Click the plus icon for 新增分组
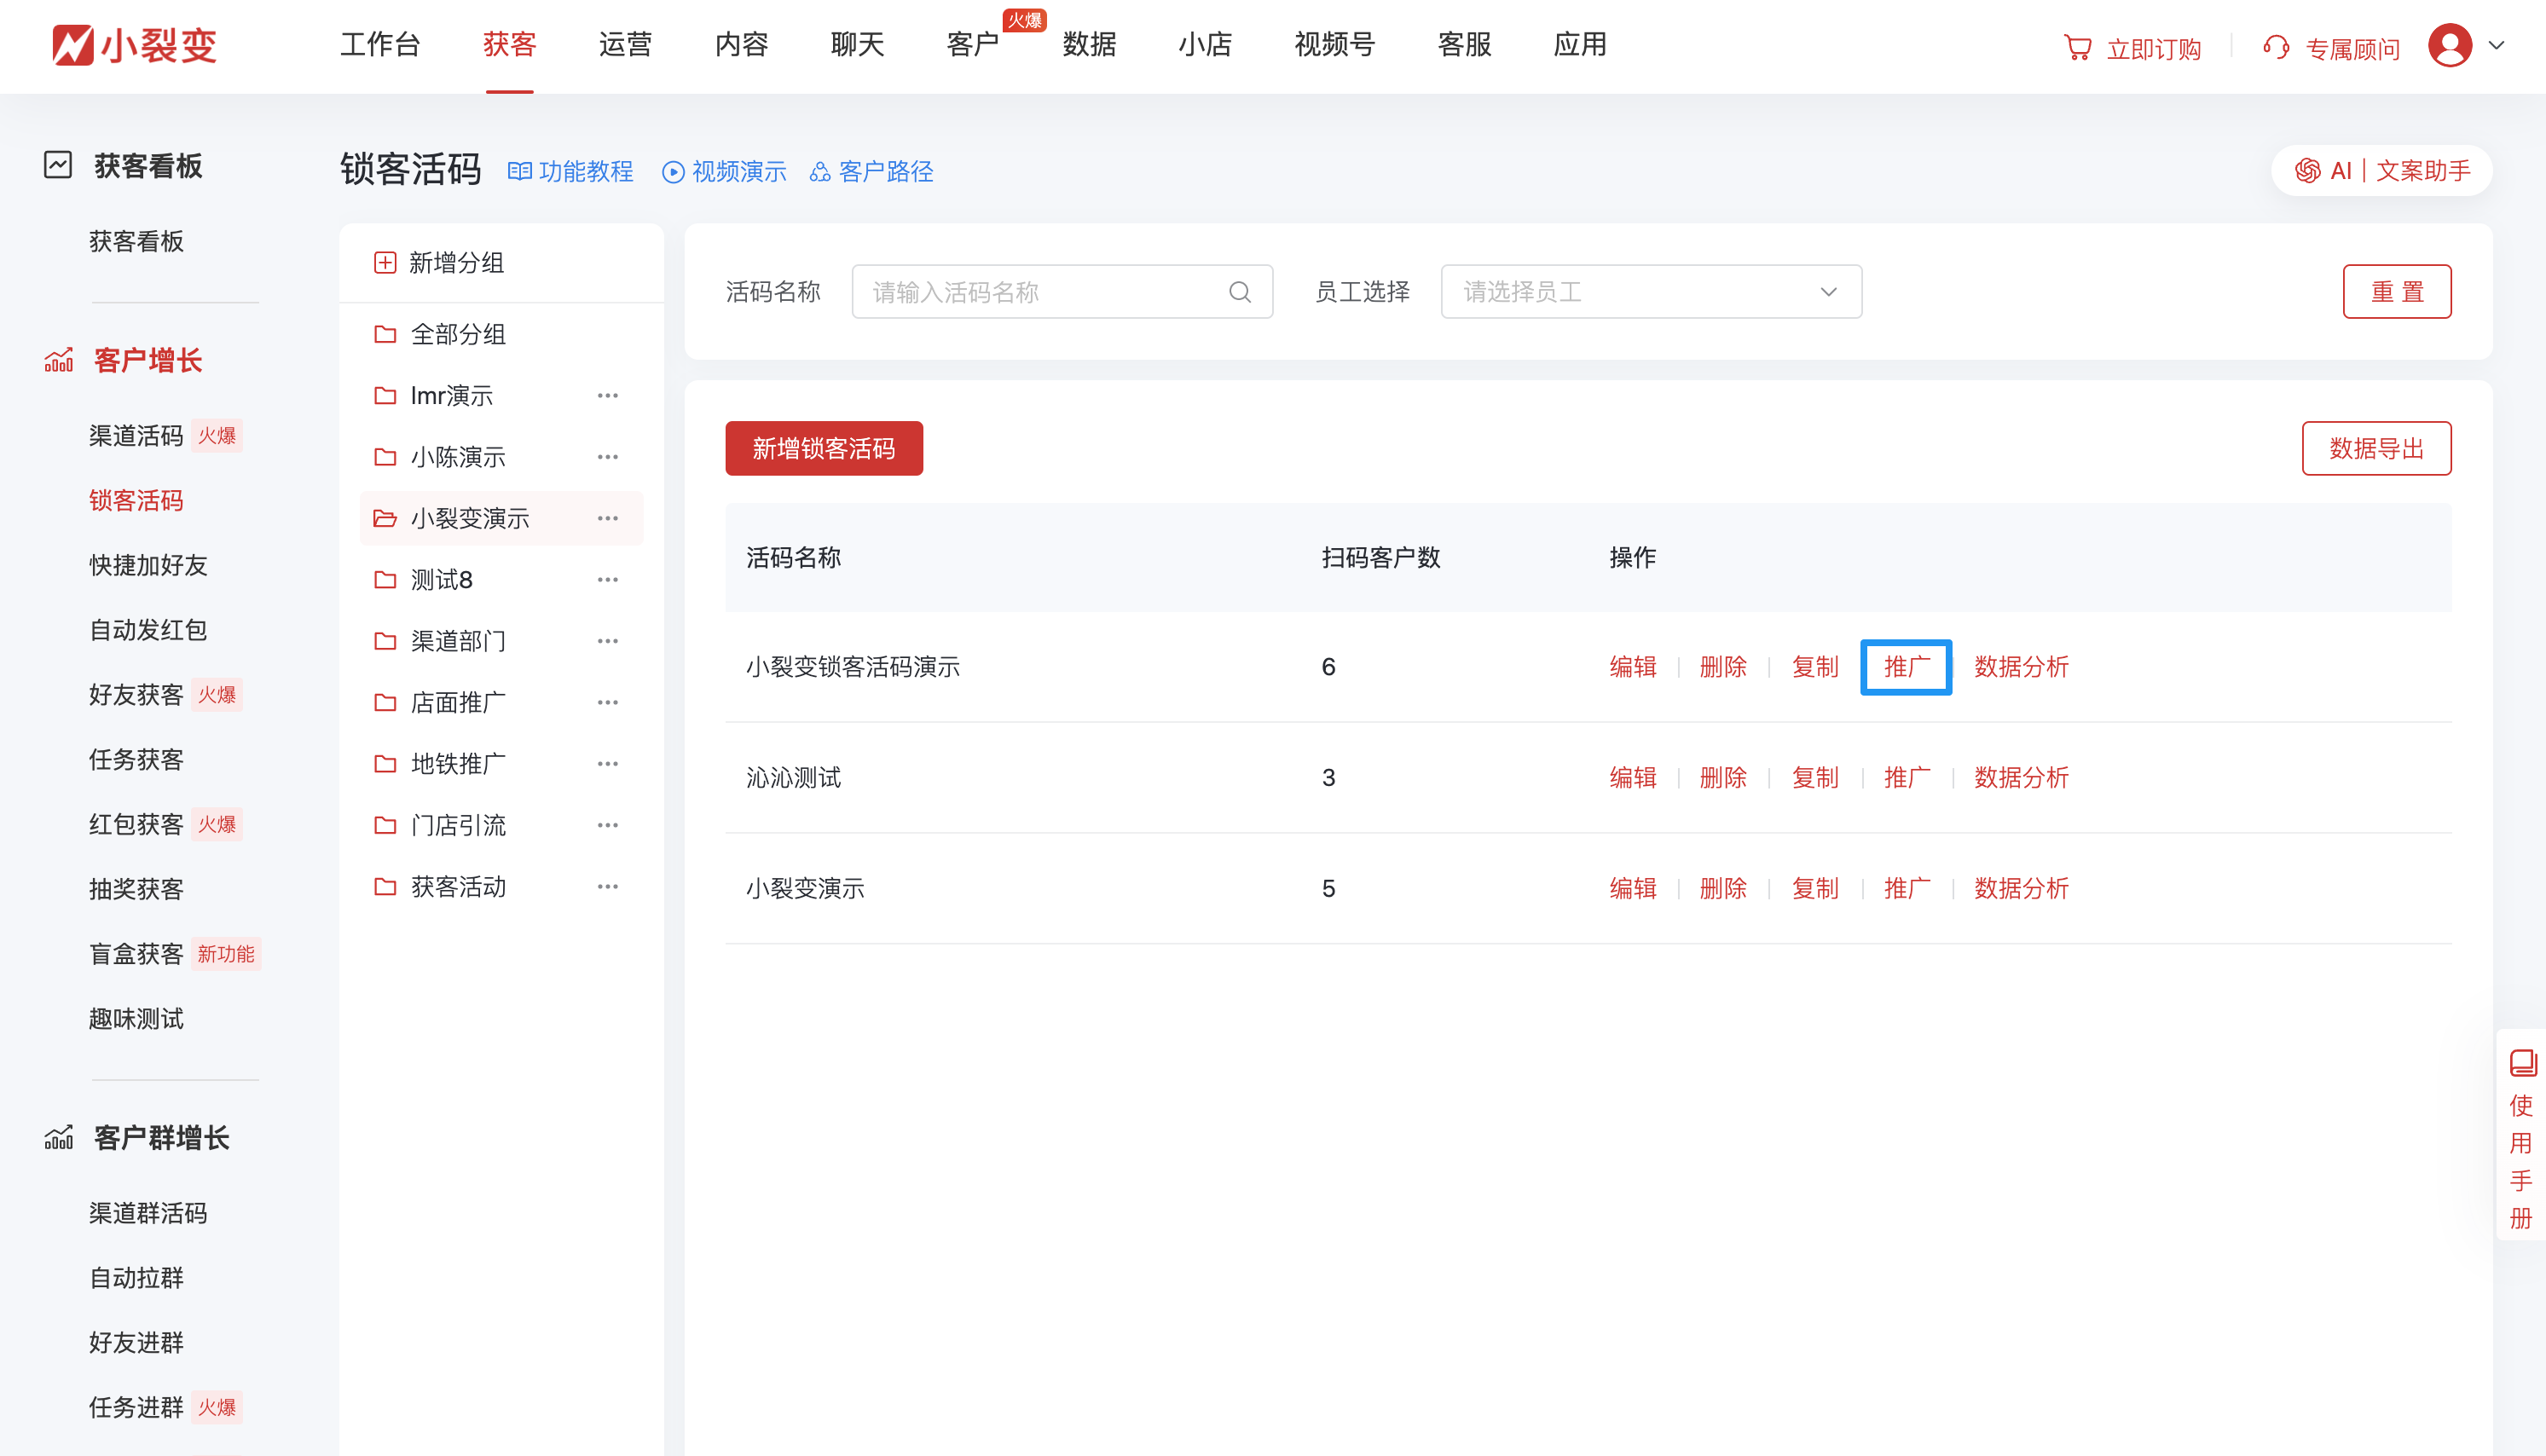Image resolution: width=2546 pixels, height=1456 pixels. tap(385, 263)
